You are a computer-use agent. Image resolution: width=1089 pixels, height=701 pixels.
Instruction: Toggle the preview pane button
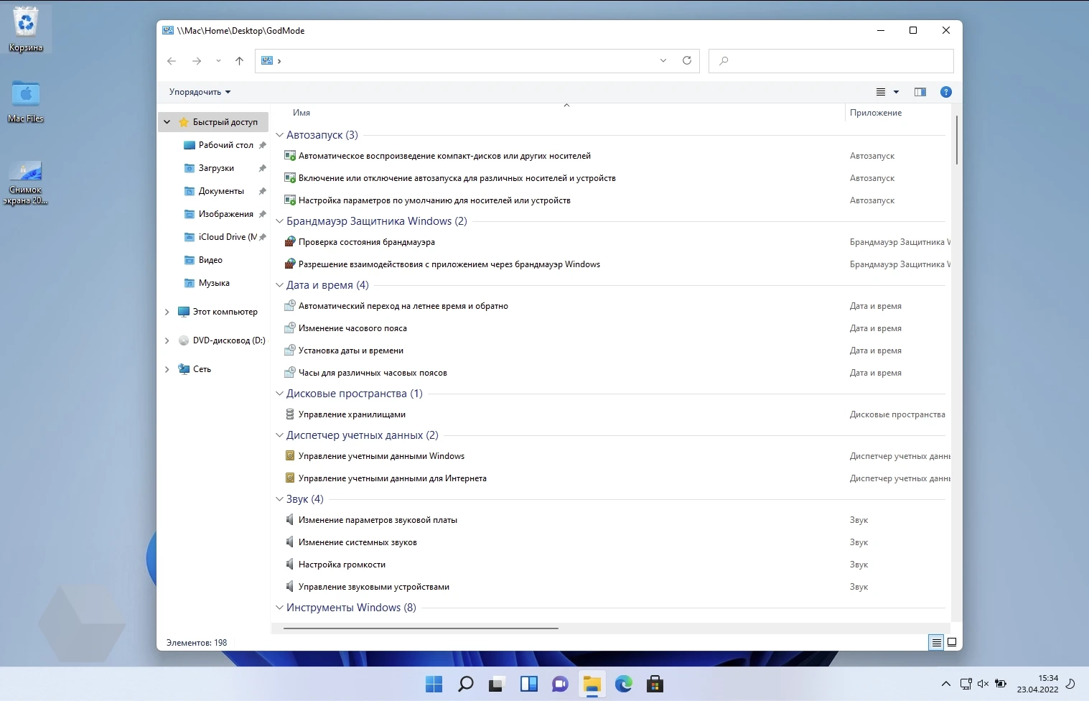click(x=920, y=92)
